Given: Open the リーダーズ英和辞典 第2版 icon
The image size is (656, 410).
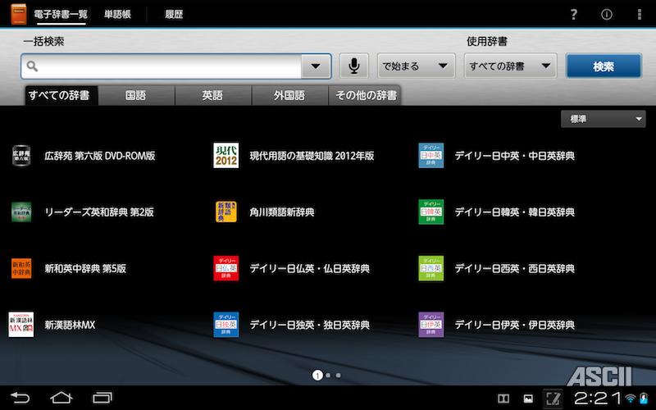Looking at the screenshot, I should coord(21,212).
